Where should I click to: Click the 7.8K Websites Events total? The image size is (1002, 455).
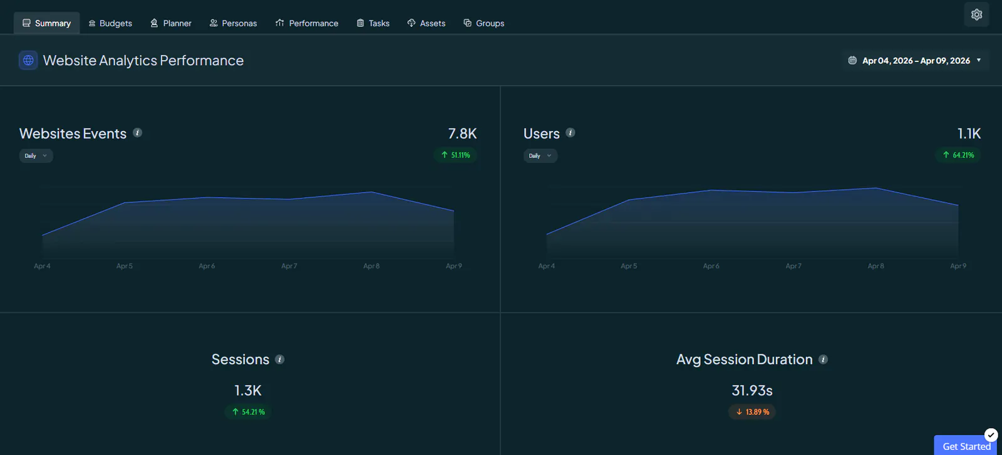click(x=462, y=133)
